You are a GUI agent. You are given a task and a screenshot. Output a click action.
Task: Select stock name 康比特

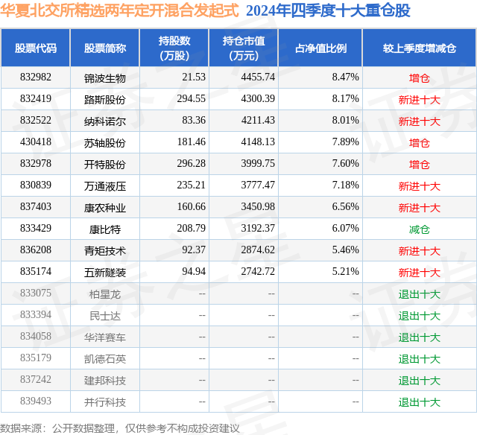pyautogui.click(x=105, y=229)
